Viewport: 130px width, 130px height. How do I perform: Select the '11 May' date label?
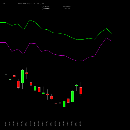34,123
